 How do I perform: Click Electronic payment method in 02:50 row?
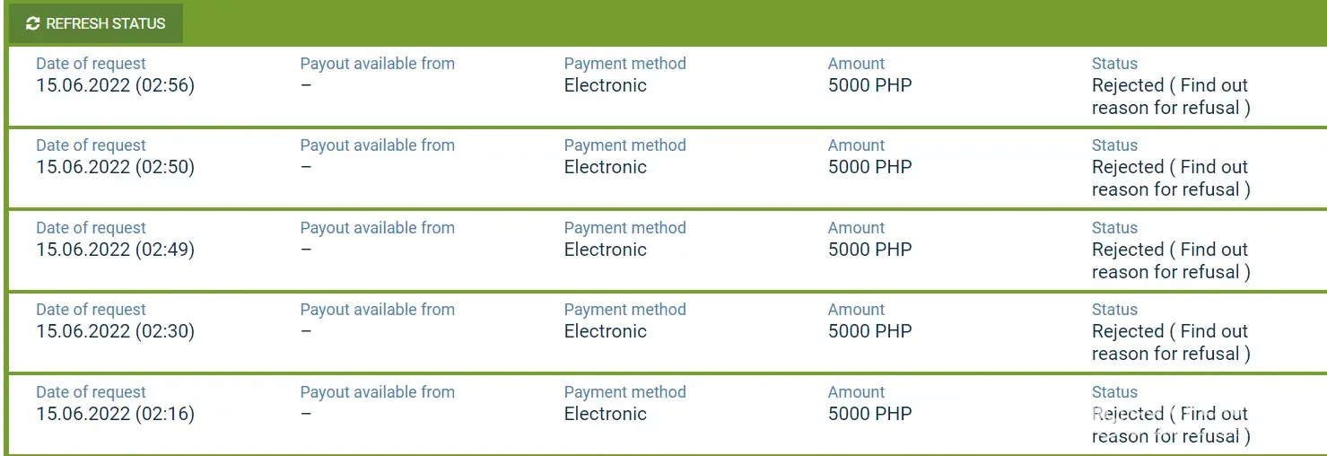605,168
